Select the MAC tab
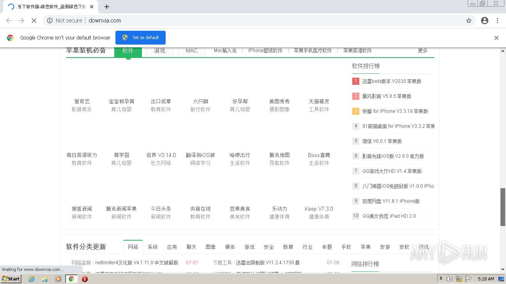 click(x=192, y=50)
